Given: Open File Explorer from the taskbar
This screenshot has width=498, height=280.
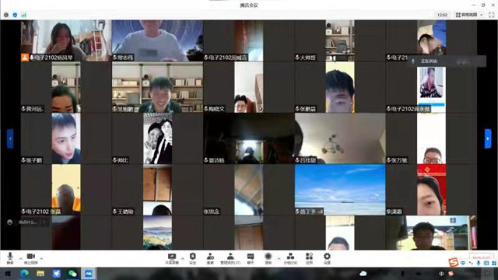Looking at the screenshot, I should [40, 273].
